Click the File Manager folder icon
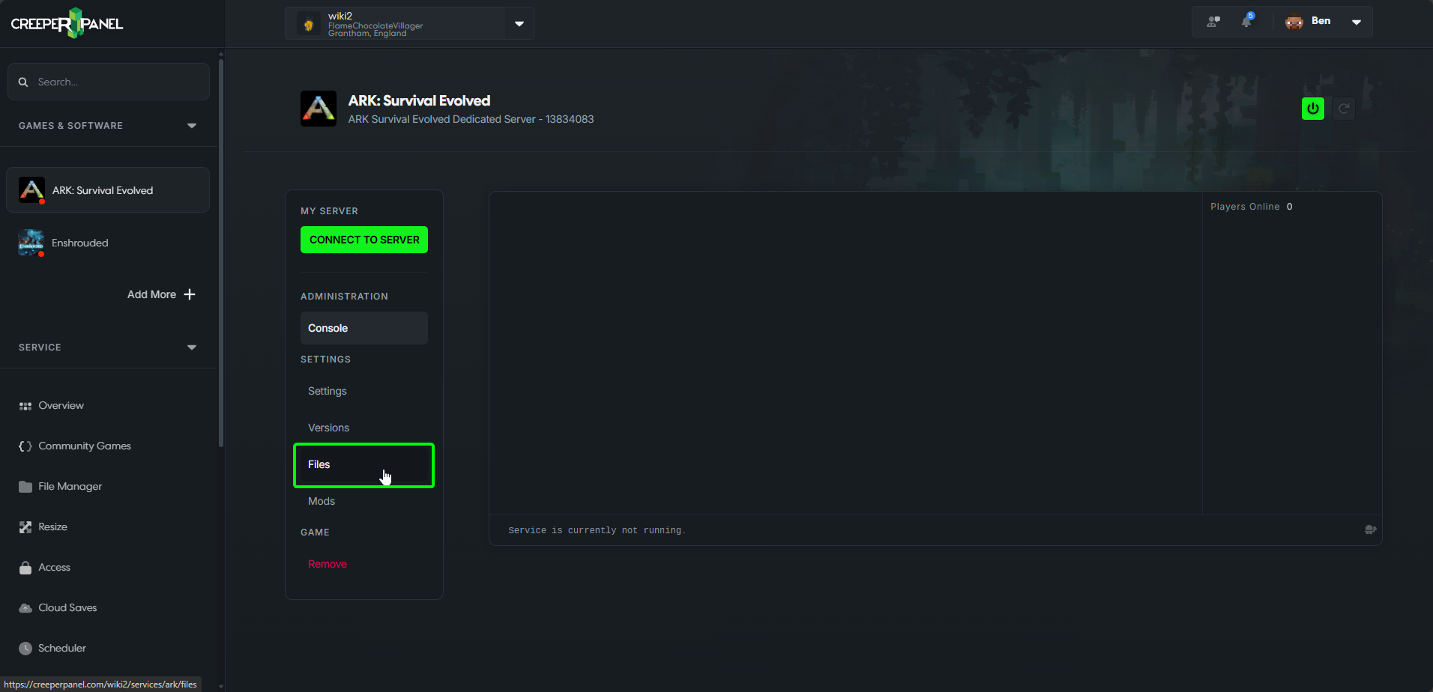The width and height of the screenshot is (1433, 692). (25, 487)
